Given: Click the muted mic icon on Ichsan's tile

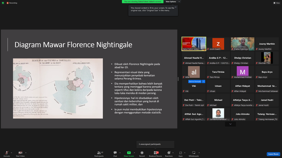Looking at the screenshot, I should pos(208,91).
